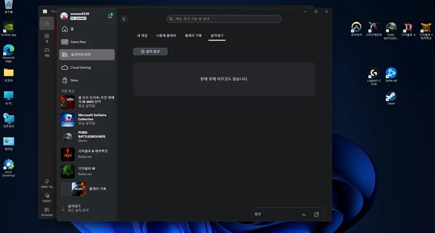Open PUBG: BATTLEGROUNDS in recent list
Screen dimensions: 435x233
(88, 137)
